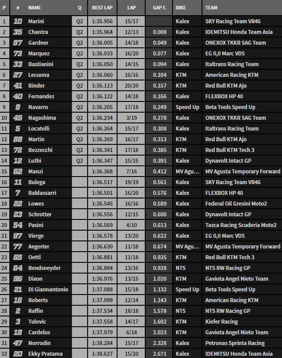Select Chantra's number 35 rider badge
Viewport: 282px width, 358px height.
point(18,32)
